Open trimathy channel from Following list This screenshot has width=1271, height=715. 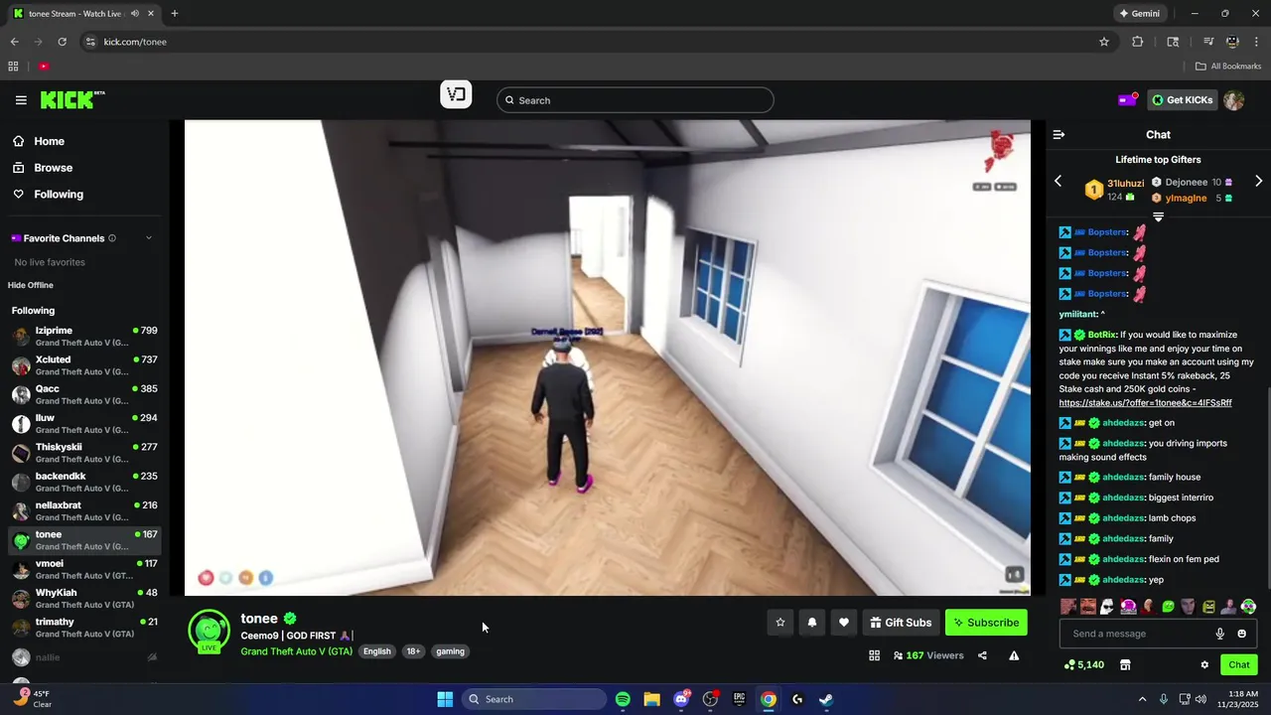pos(84,627)
